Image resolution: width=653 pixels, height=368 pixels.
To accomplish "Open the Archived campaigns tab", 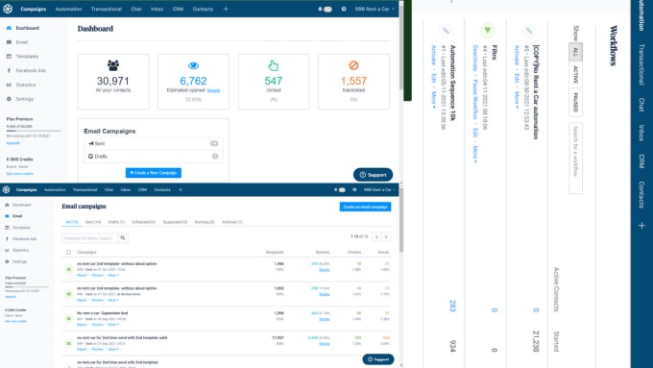I will (x=232, y=222).
